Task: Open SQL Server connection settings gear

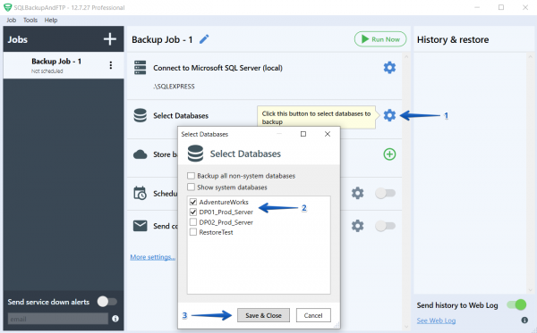Action: coord(389,68)
